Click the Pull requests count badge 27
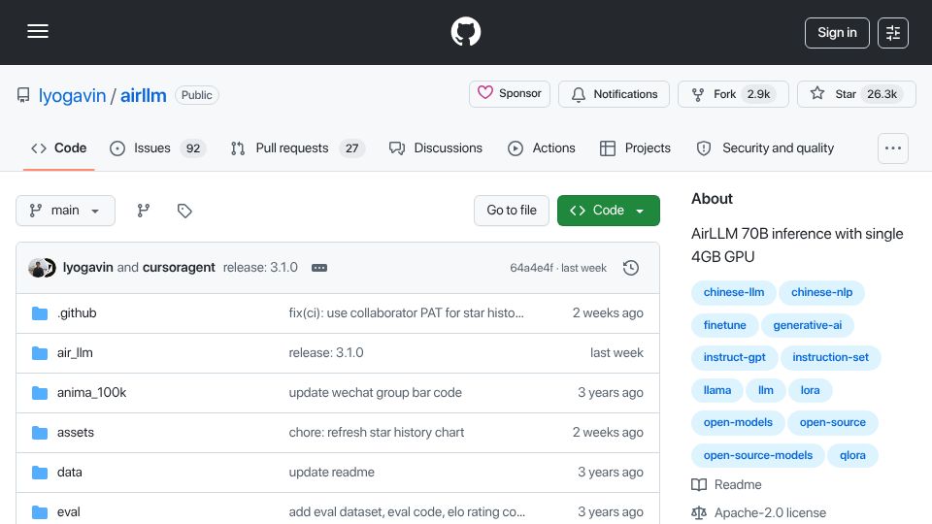Image resolution: width=932 pixels, height=524 pixels. pyautogui.click(x=351, y=147)
